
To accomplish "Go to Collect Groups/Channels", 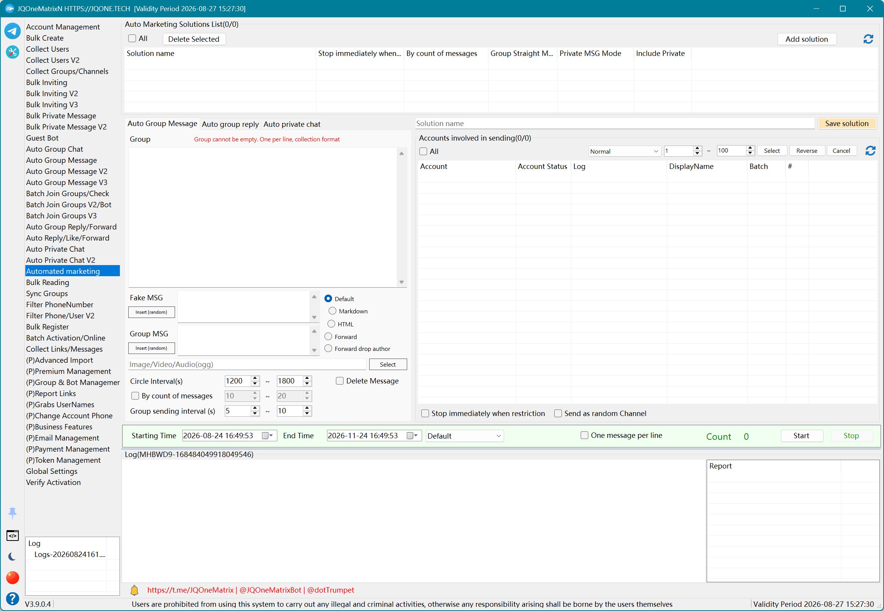I will pyautogui.click(x=67, y=71).
